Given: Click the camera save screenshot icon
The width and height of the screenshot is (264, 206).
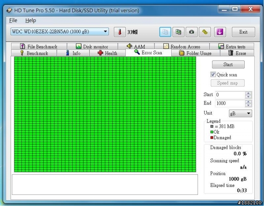Looking at the screenshot, I should (191, 32).
